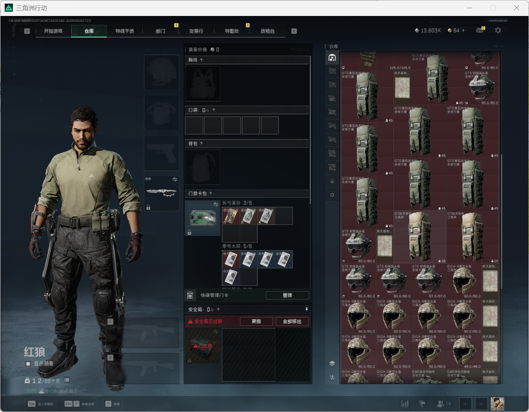The image size is (529, 412).
Task: Click the 管理 button for key cards
Action: pyautogui.click(x=287, y=295)
